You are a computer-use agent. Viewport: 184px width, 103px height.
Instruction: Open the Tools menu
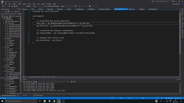pos(34,4)
